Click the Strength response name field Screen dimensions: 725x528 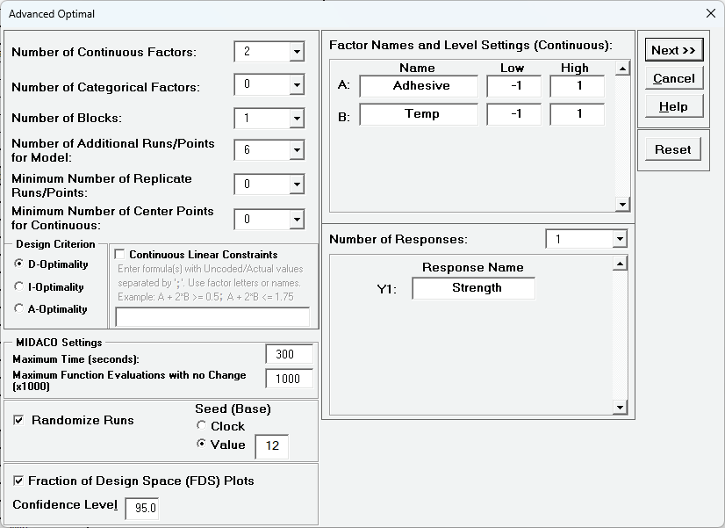click(473, 288)
